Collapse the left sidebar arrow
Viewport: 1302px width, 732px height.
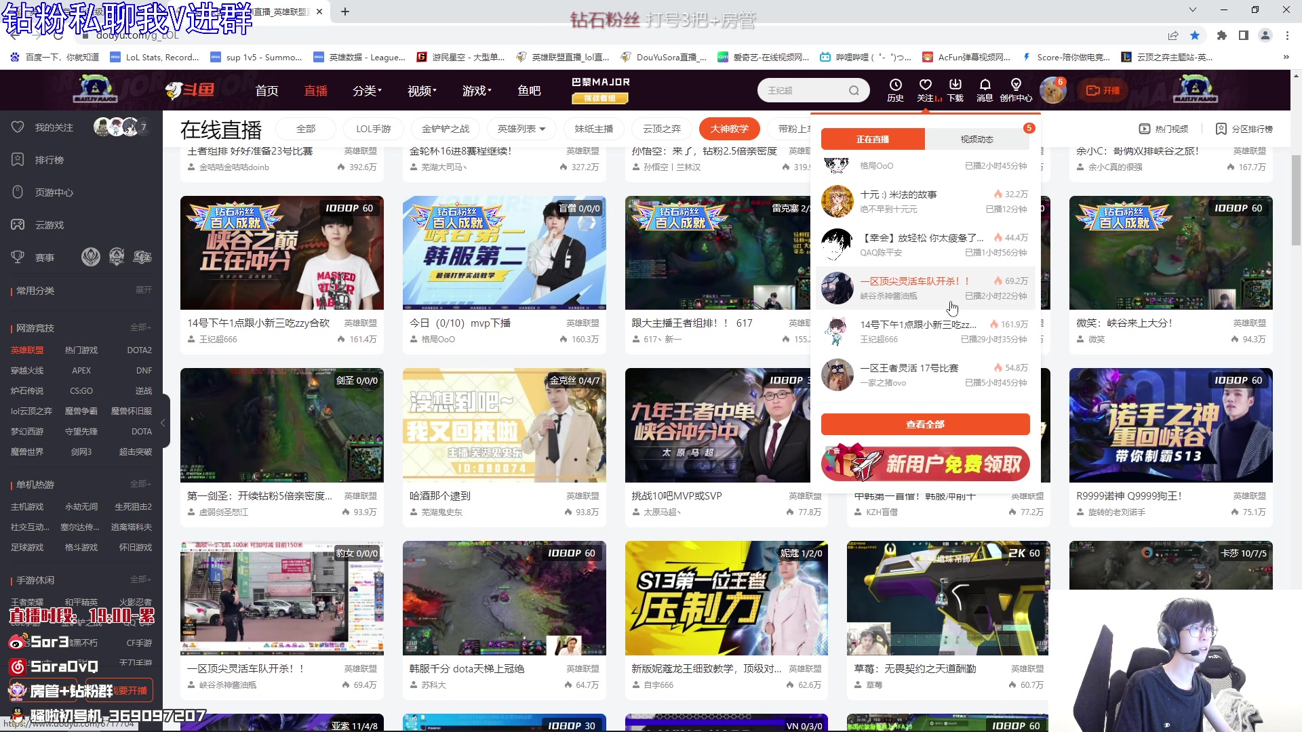[162, 423]
